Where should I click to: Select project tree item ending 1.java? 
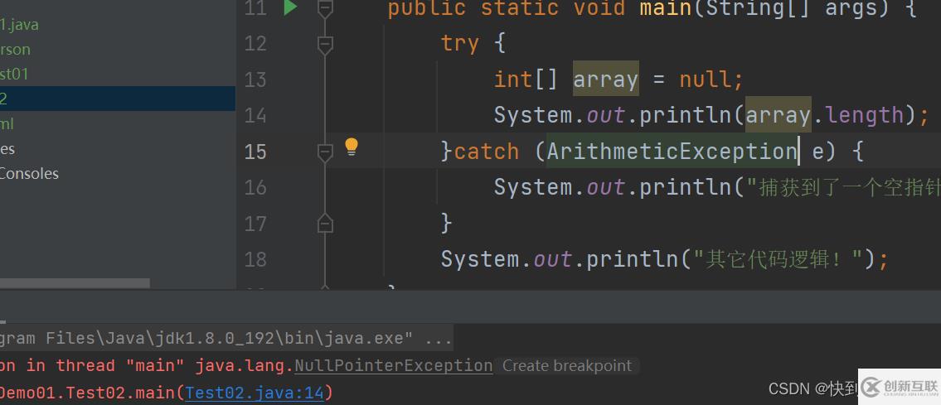tap(19, 25)
